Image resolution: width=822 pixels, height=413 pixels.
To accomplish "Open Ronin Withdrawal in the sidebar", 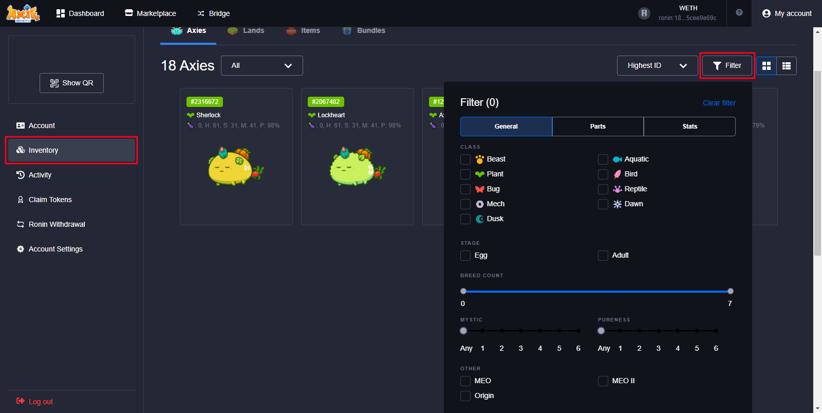I will point(71,224).
